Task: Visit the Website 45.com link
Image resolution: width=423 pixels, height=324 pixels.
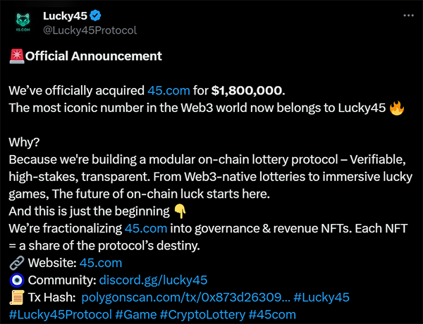Action: click(x=99, y=263)
